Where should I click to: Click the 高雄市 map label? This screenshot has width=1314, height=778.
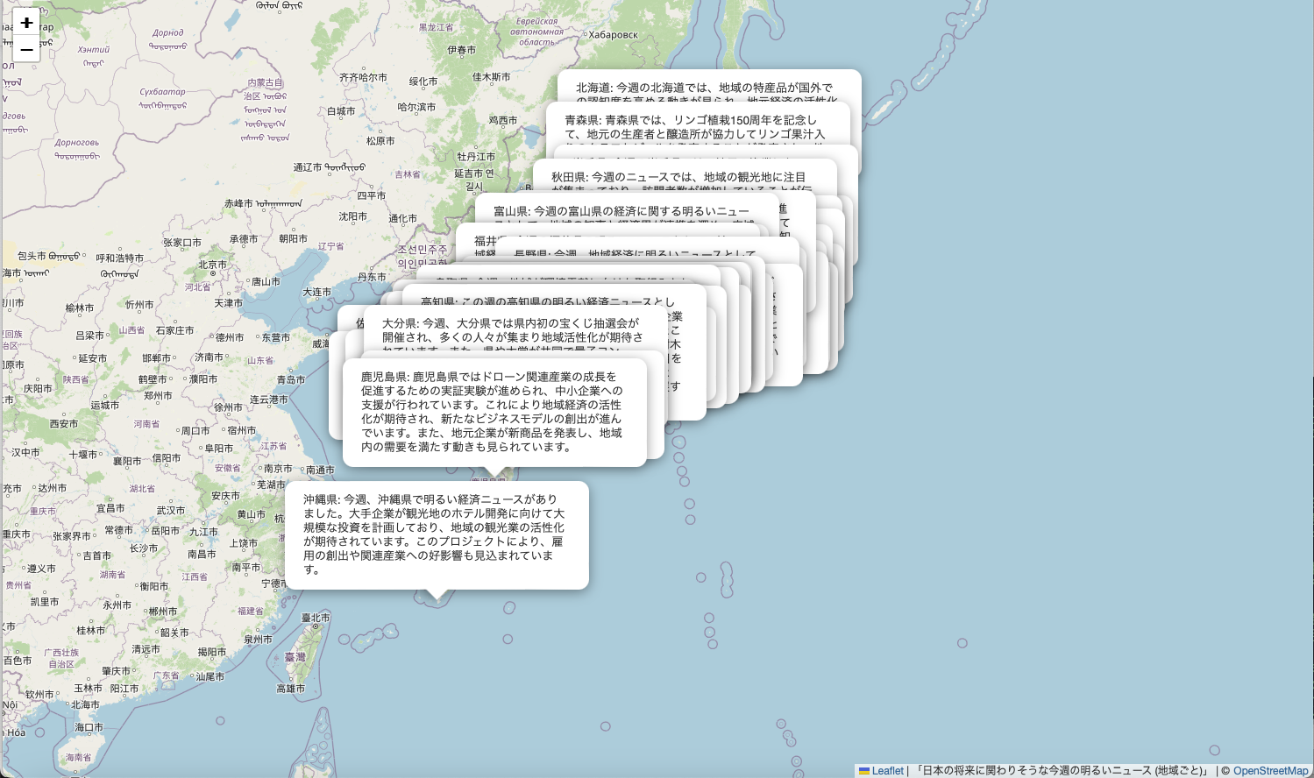(291, 689)
